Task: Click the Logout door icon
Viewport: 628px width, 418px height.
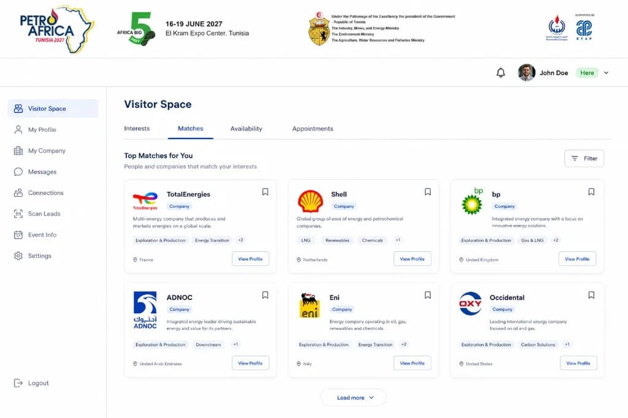Action: click(x=18, y=383)
